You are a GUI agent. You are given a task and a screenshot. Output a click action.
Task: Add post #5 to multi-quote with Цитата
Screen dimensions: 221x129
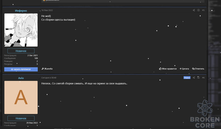(x=184, y=69)
